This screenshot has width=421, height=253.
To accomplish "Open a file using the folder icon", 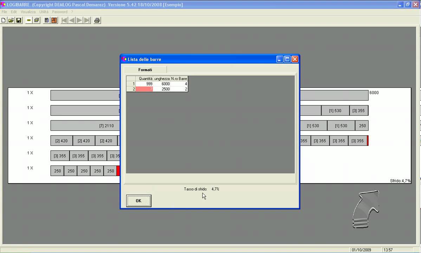I will coord(11,20).
